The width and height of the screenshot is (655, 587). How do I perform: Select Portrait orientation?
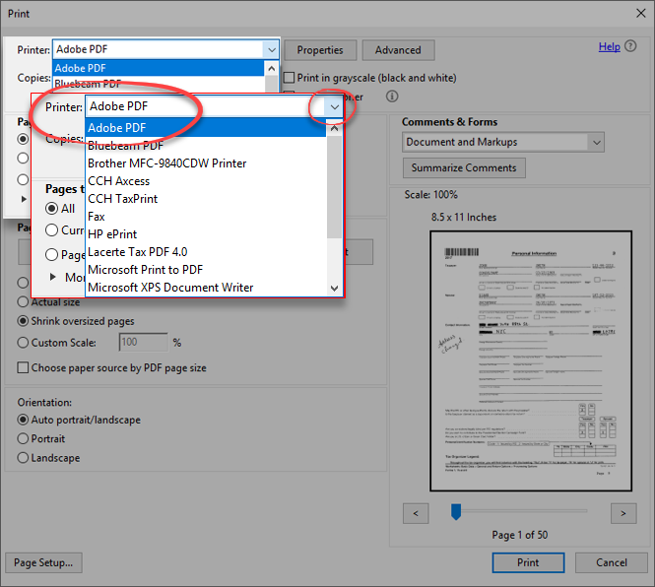tap(24, 438)
